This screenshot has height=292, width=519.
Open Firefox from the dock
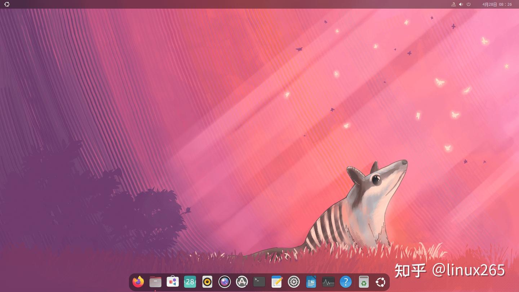(x=138, y=282)
